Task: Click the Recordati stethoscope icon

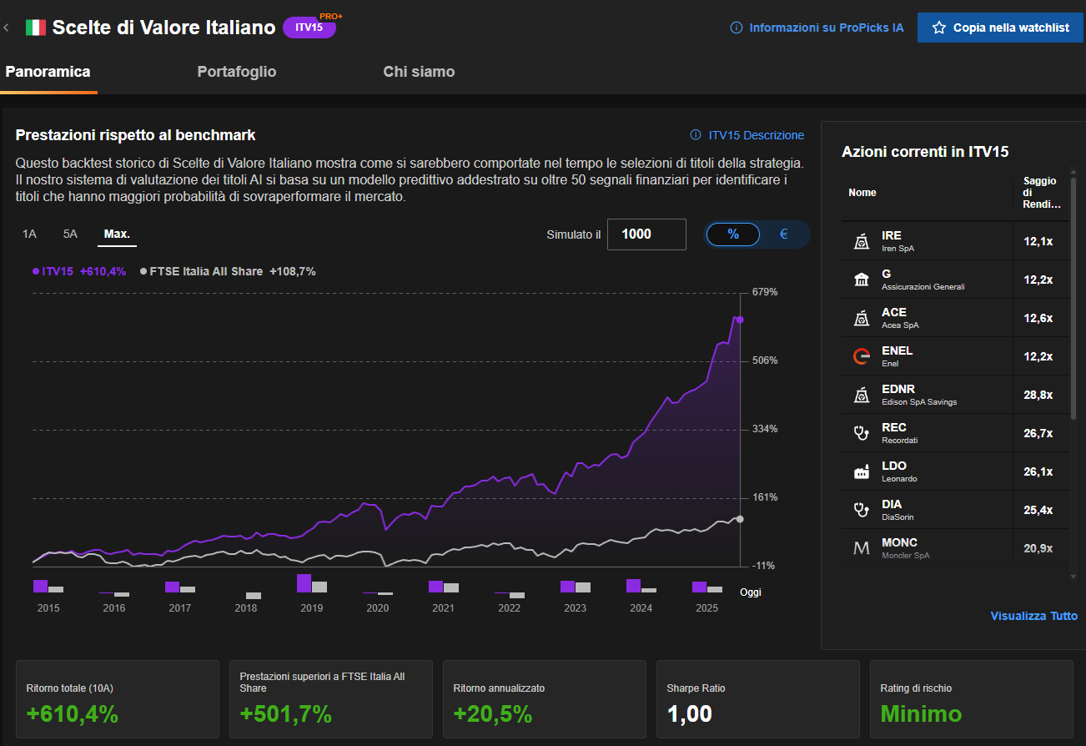Action: click(861, 433)
